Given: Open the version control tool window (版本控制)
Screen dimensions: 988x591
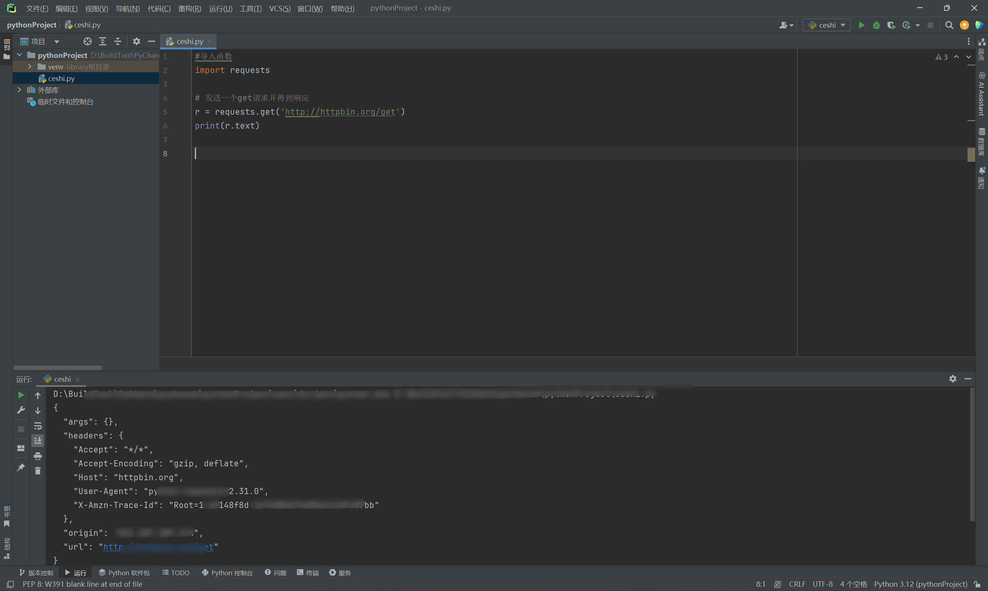Looking at the screenshot, I should 36,573.
